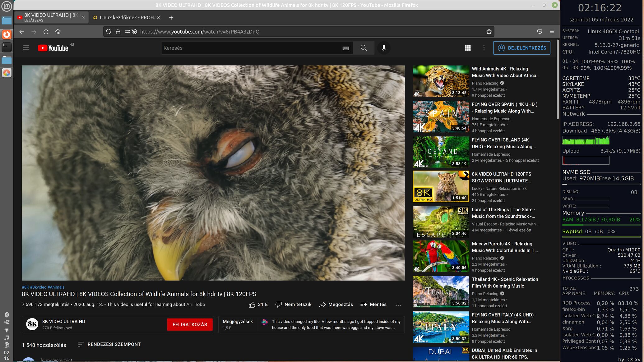Go forward in Firefox
644x362 pixels.
(34, 32)
